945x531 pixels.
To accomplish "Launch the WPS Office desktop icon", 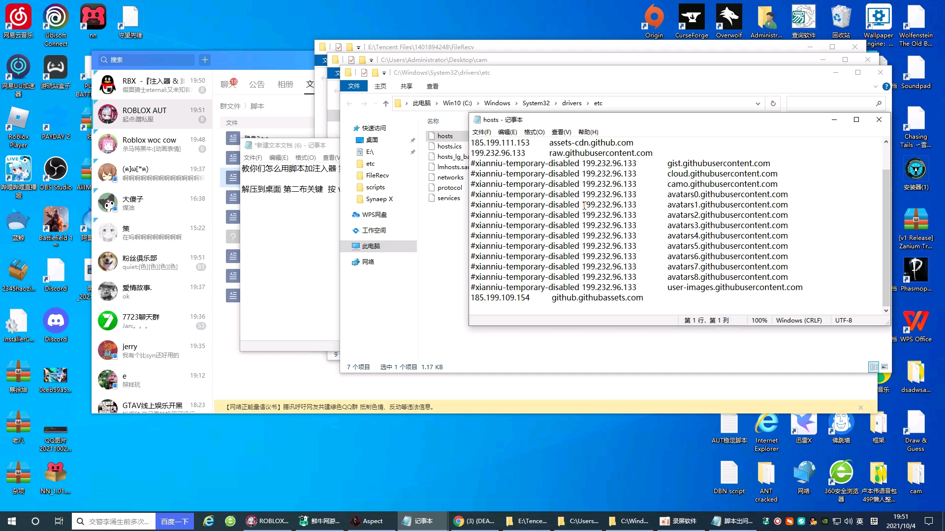I will 916,325.
